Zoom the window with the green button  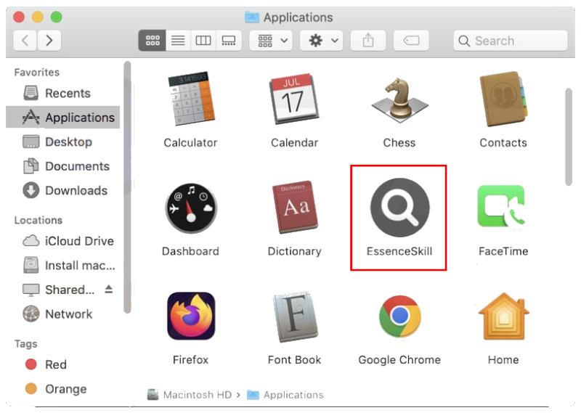(x=57, y=17)
